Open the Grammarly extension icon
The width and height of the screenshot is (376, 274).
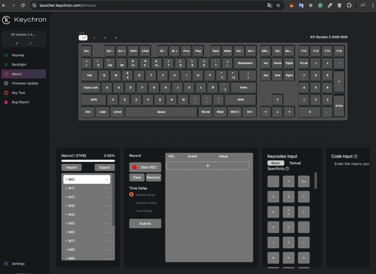(320, 5)
